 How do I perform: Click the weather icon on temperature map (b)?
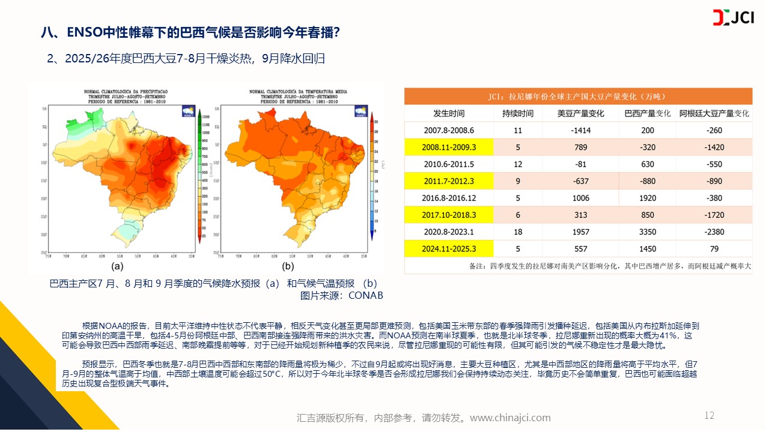[x=361, y=111]
